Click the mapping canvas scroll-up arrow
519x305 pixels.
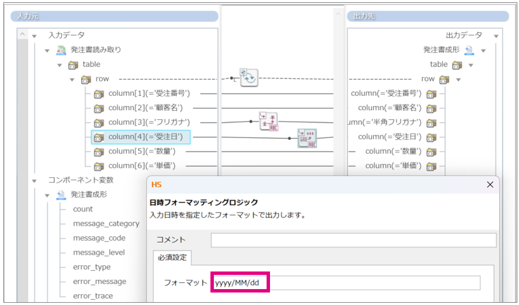point(338,14)
